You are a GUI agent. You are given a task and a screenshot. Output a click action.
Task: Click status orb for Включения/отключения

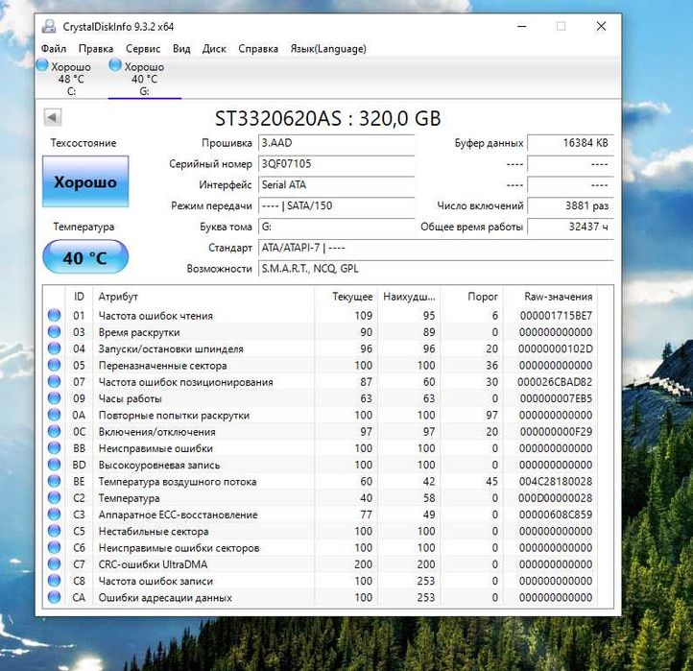pyautogui.click(x=55, y=431)
